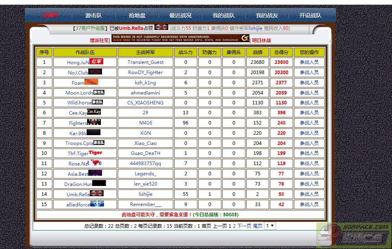Click the red Tiger logo beside ThF.Tiger

point(95,152)
